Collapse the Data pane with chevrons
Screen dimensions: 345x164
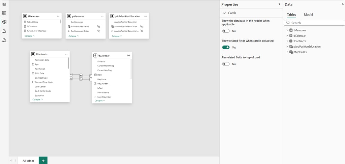click(343, 4)
